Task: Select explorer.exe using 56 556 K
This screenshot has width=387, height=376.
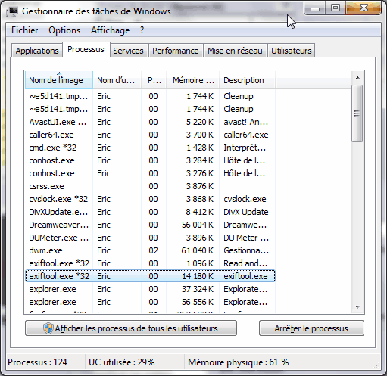Action: tap(150, 302)
